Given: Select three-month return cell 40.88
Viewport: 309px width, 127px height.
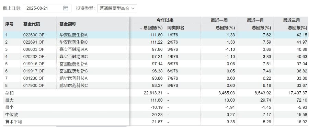Looking at the screenshot, I should tap(302, 49).
